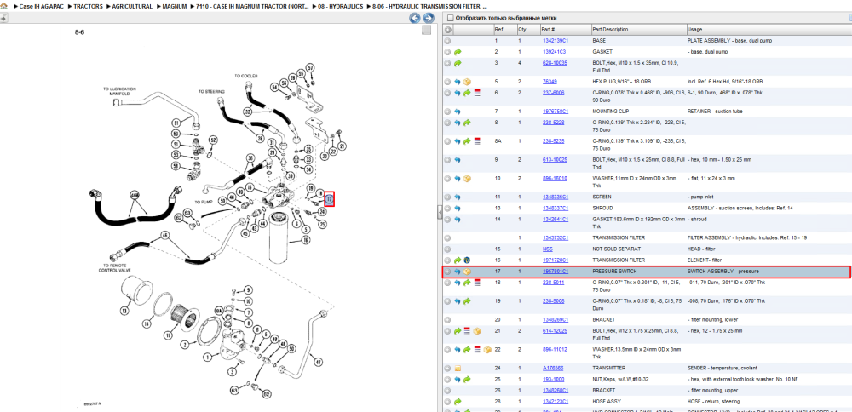Open '7110 - CASE IH MAGNUM TRACTOR' breadcrumb
This screenshot has height=412, width=852.
[x=253, y=6]
